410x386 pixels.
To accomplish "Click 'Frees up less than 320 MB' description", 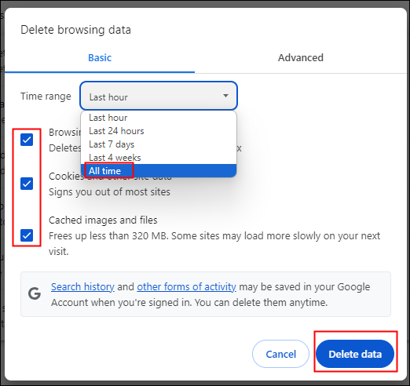I will (x=214, y=244).
